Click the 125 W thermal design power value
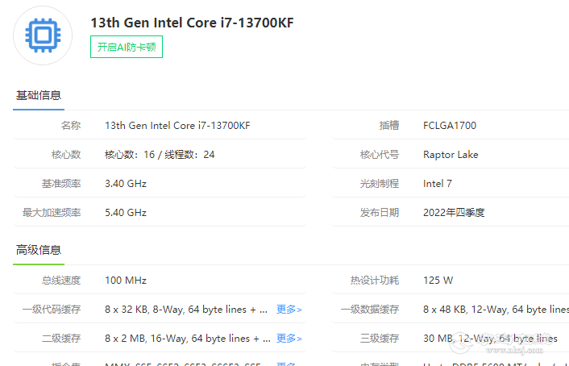 click(x=438, y=280)
